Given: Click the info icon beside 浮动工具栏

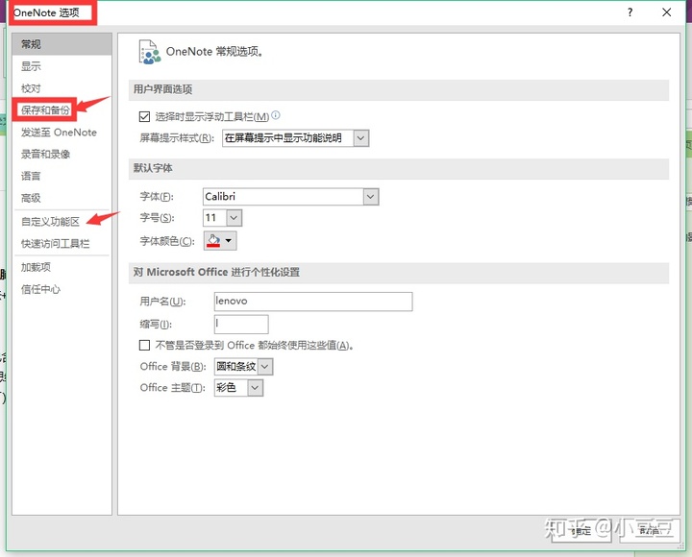Looking at the screenshot, I should click(276, 115).
